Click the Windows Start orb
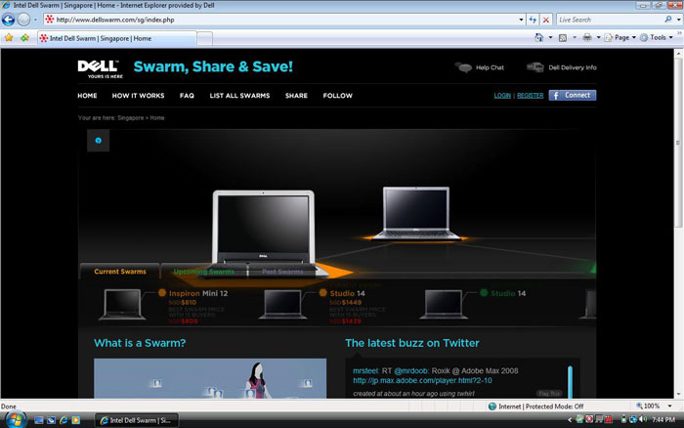 coord(15,420)
